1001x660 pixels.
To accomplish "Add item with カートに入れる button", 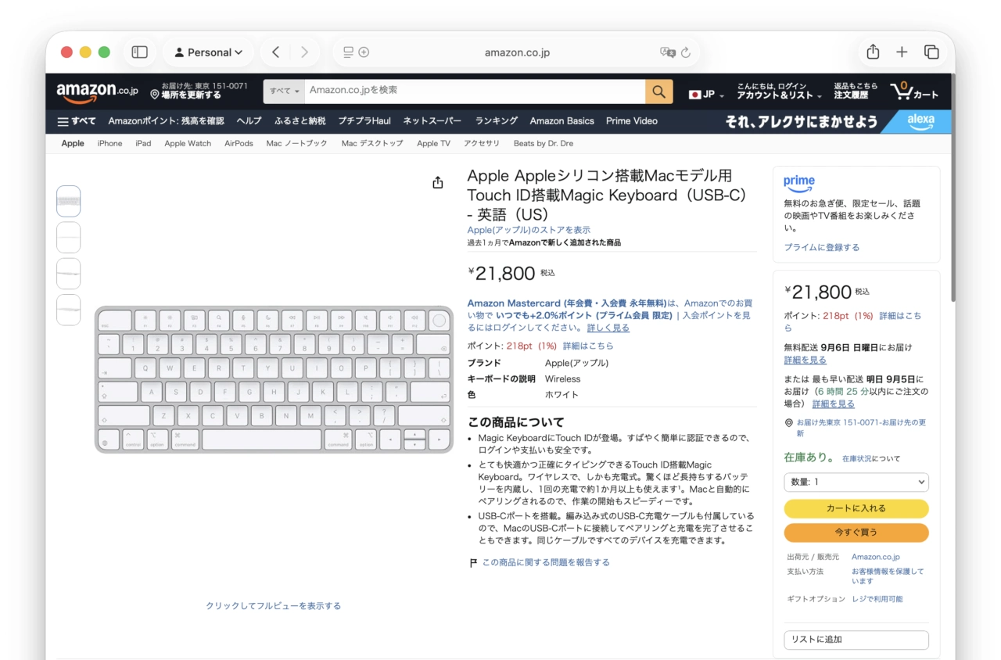I will 856,508.
